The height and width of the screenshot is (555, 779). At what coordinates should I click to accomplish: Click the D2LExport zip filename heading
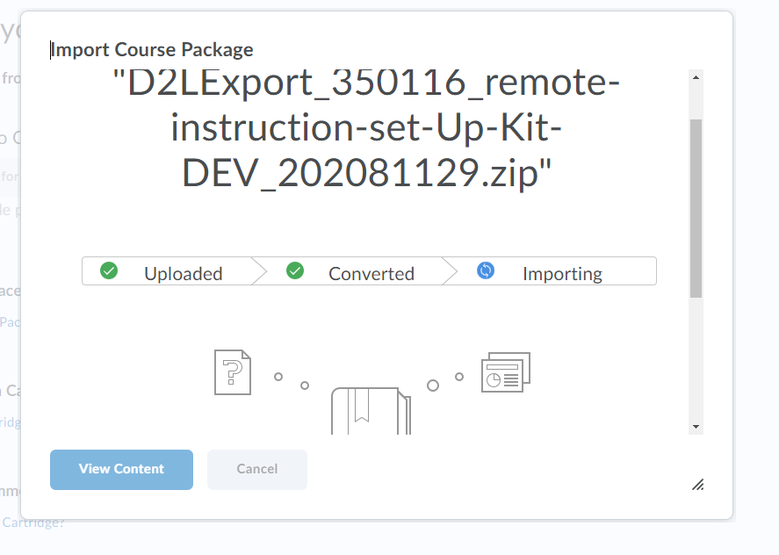[x=366, y=127]
